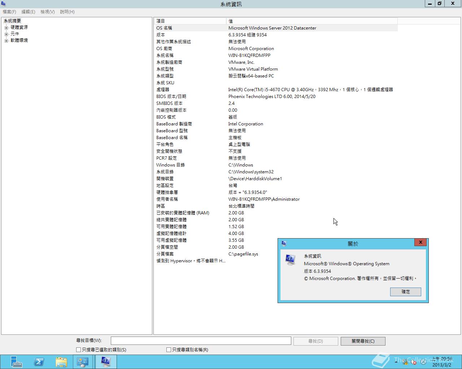Image resolution: width=462 pixels, height=369 pixels.
Task: Expand the 元件 tree node
Action: pyautogui.click(x=6, y=34)
